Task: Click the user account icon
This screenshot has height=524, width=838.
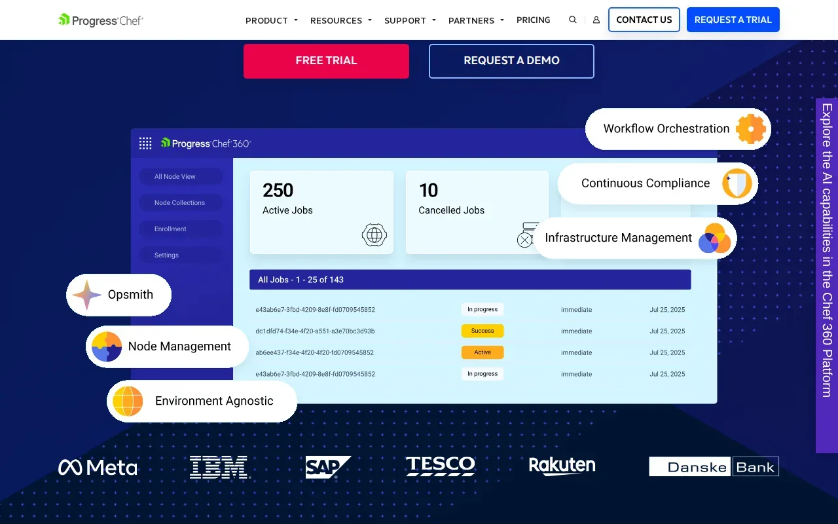Action: click(x=596, y=20)
